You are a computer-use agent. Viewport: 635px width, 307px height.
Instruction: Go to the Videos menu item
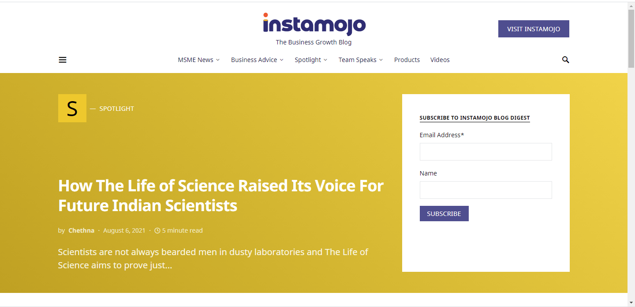440,60
